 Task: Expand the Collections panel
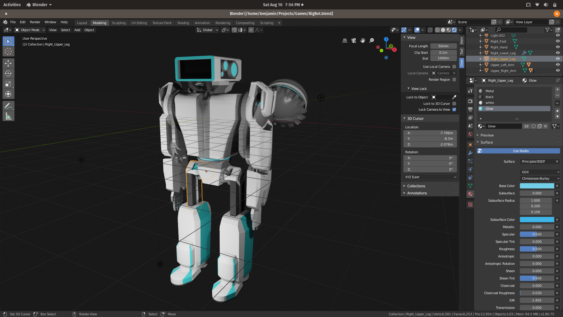tap(416, 186)
